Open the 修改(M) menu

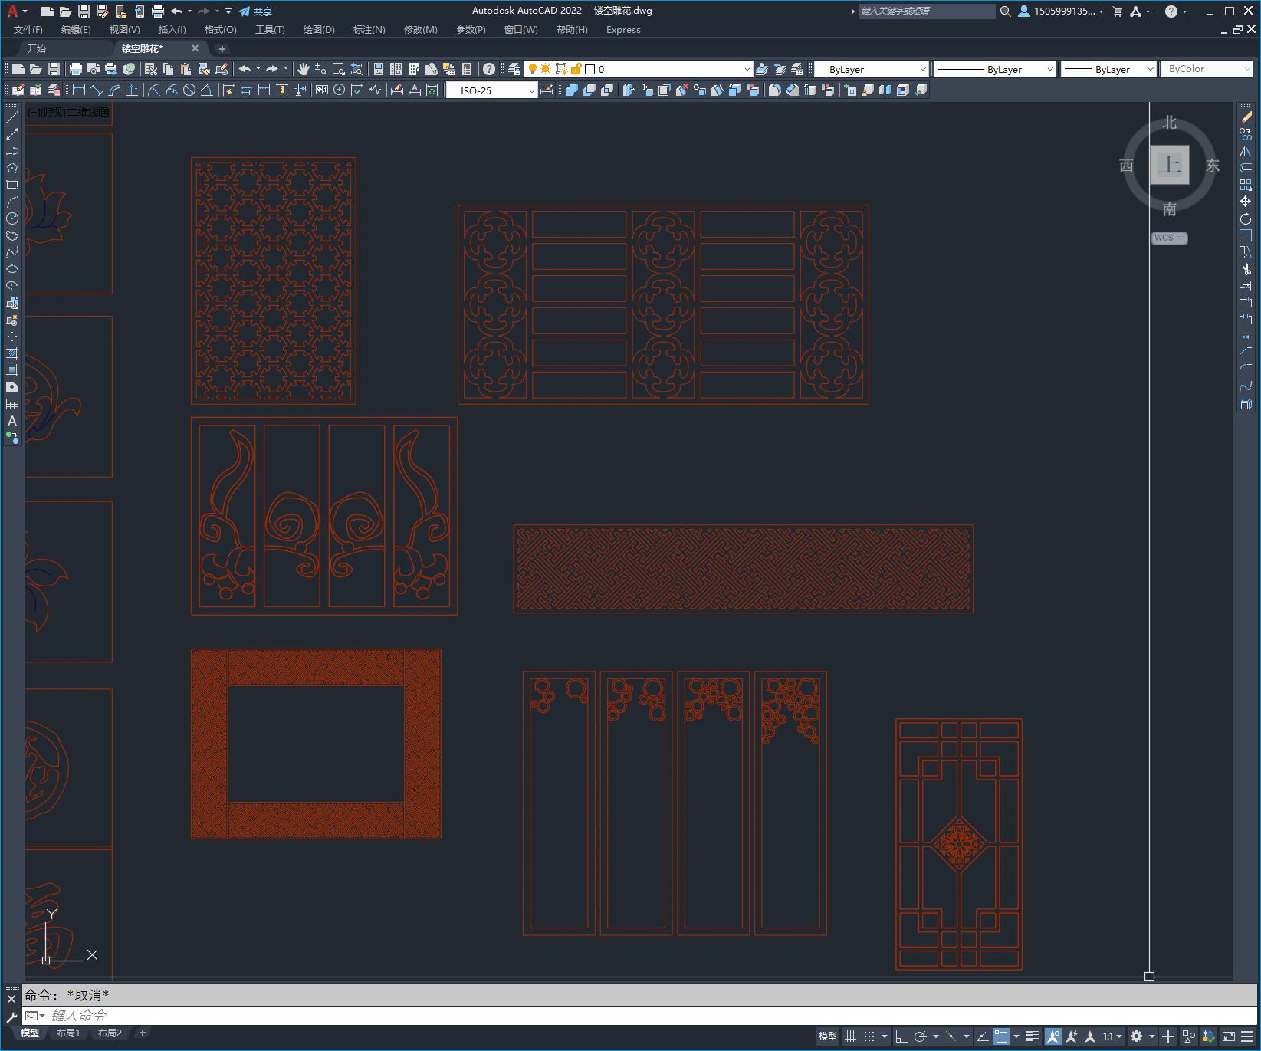click(420, 30)
